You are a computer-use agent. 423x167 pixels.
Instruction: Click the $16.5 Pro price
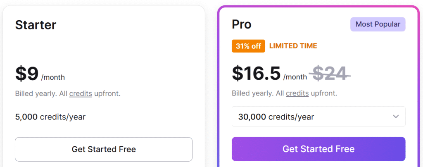(256, 74)
